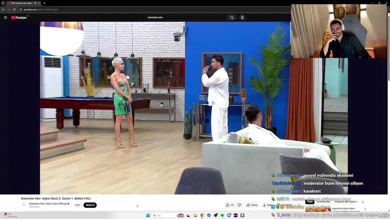
Task: Select the 'Aramanızdan' filter chip
Action: [x=324, y=202]
